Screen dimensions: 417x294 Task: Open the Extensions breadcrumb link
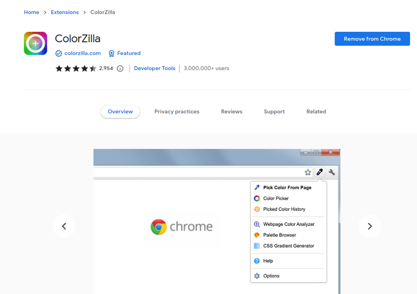point(65,12)
